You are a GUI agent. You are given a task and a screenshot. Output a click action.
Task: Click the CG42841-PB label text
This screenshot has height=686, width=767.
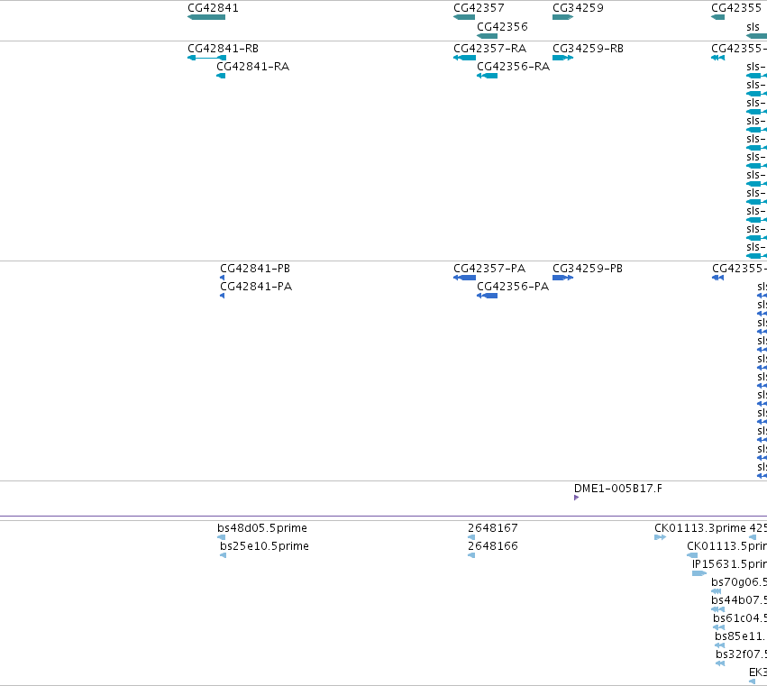point(255,269)
